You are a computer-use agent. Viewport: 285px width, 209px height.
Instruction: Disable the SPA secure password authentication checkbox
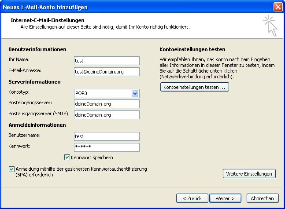11,169
